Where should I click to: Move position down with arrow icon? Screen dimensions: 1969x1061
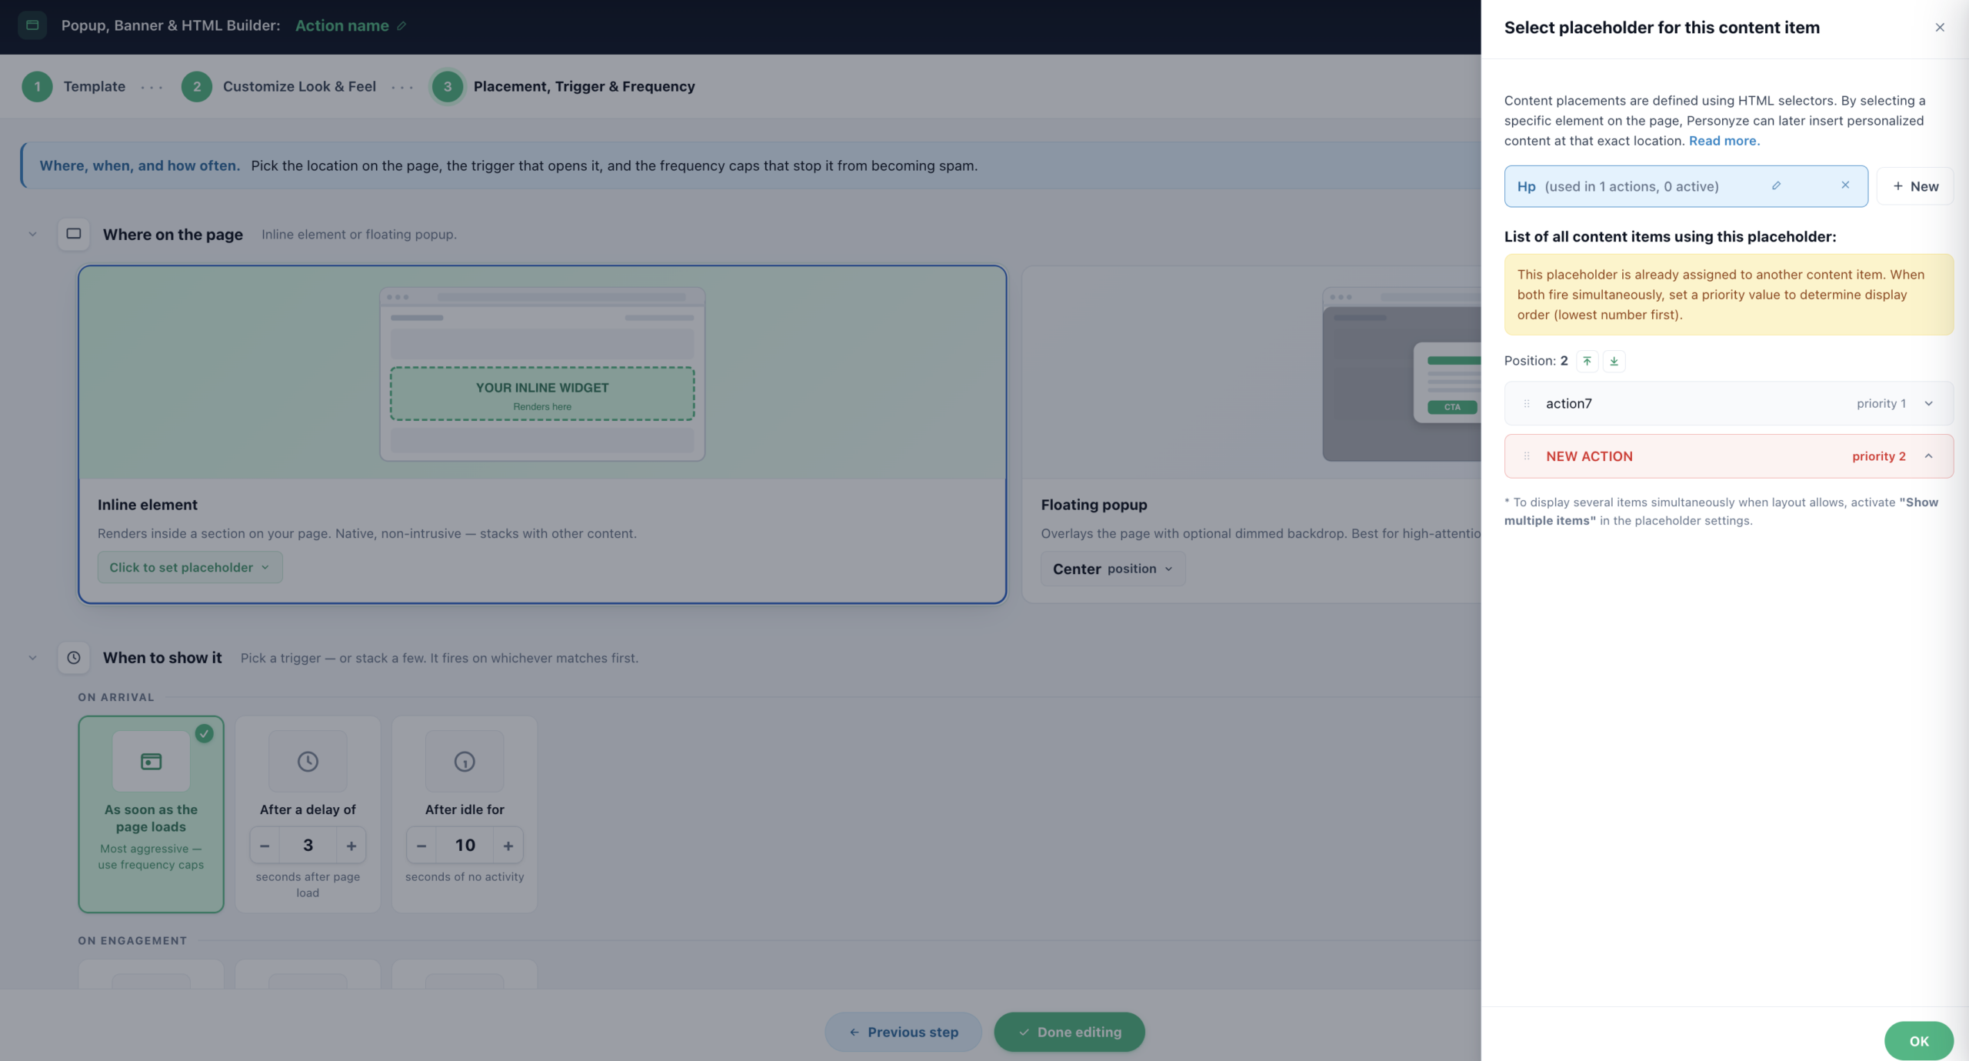[x=1614, y=361]
